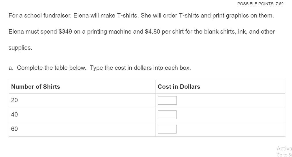
Task: Select the table cell showing 40
Action: click(14, 115)
